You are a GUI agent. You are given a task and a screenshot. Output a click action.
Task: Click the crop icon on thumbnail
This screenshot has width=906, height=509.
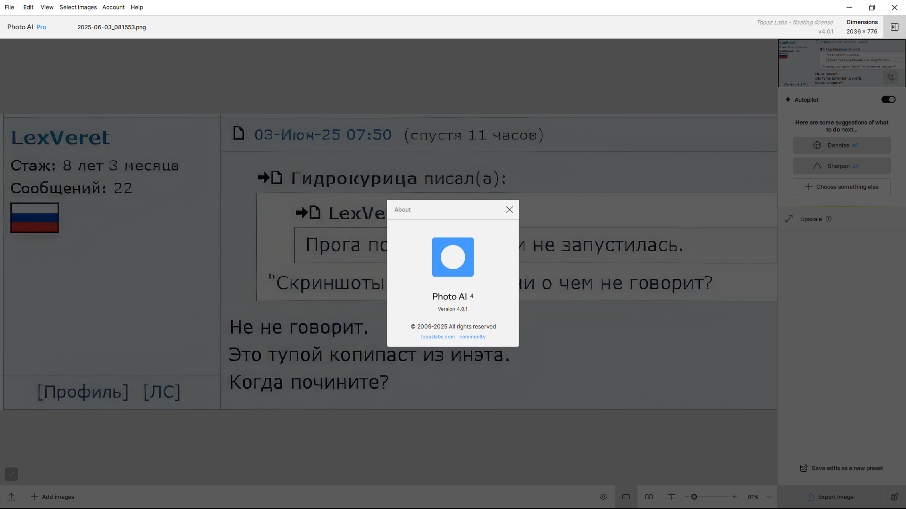point(891,77)
